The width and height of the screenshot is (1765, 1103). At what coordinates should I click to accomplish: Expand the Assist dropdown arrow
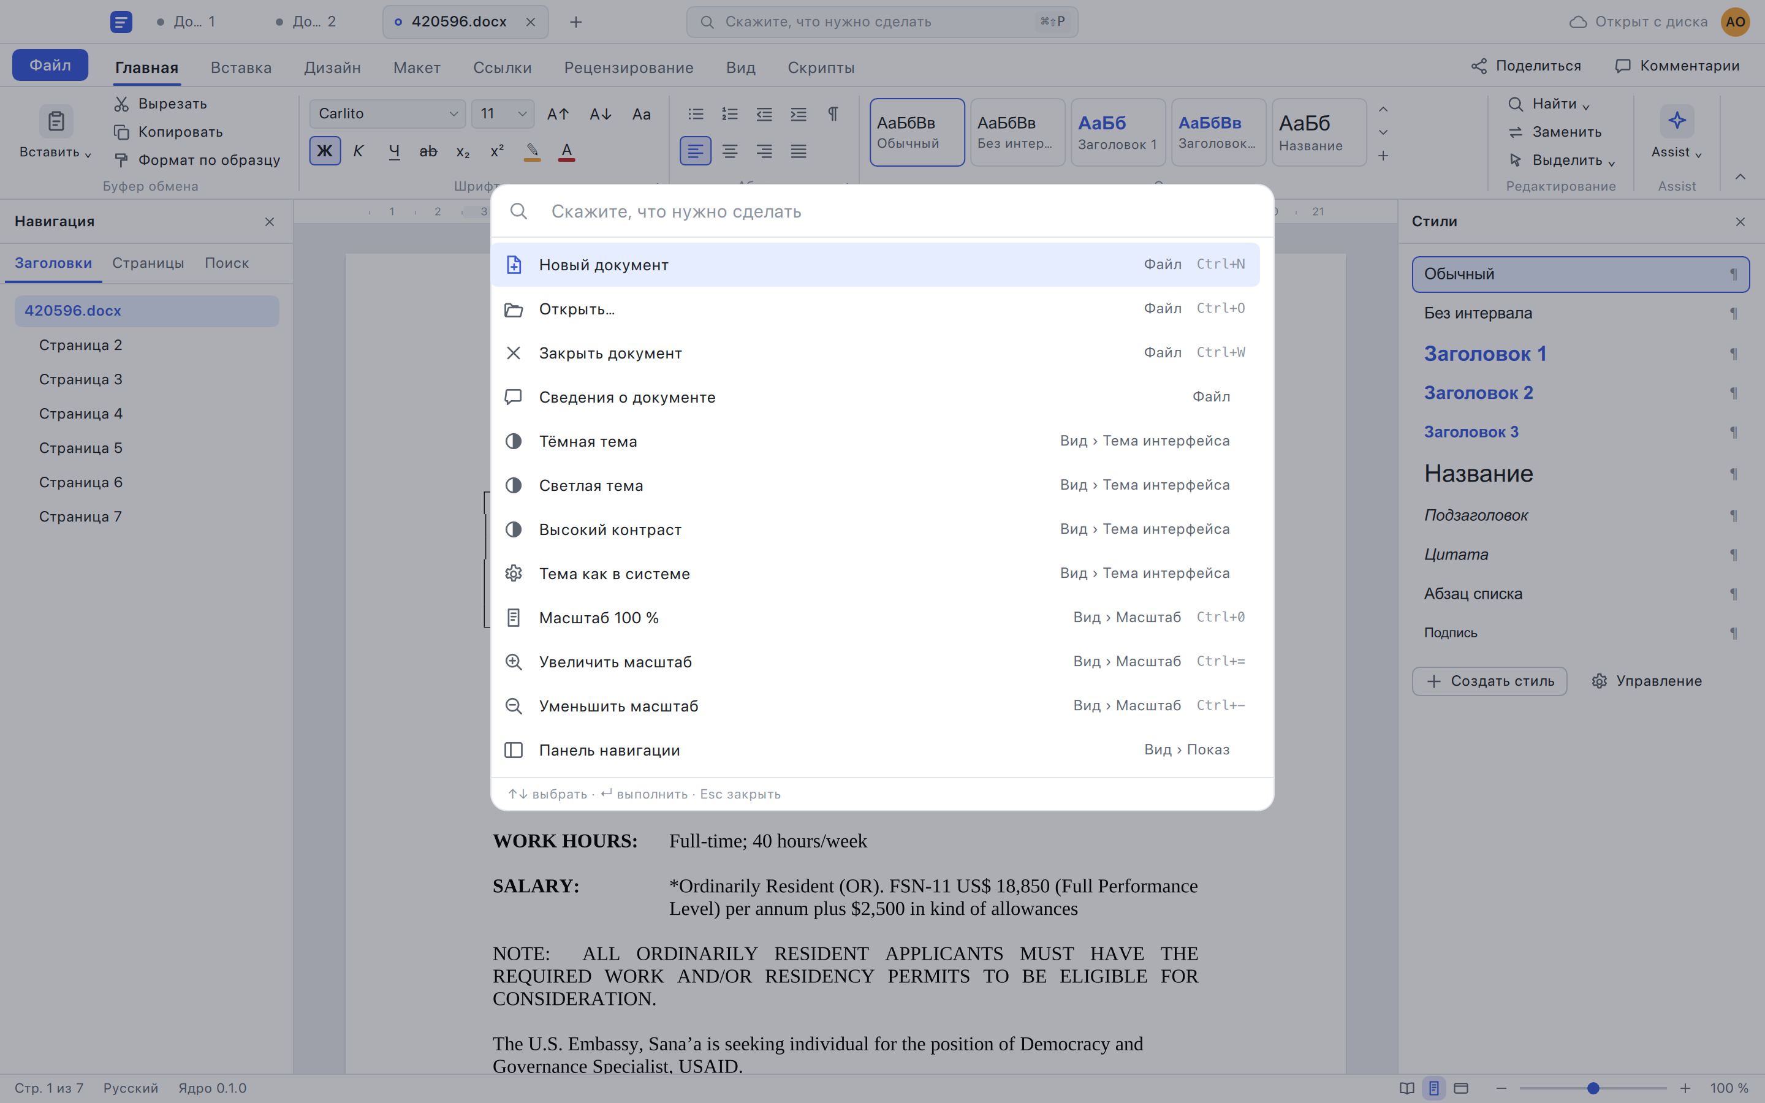pyautogui.click(x=1699, y=154)
